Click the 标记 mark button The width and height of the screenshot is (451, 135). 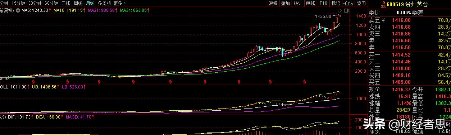[336, 3]
